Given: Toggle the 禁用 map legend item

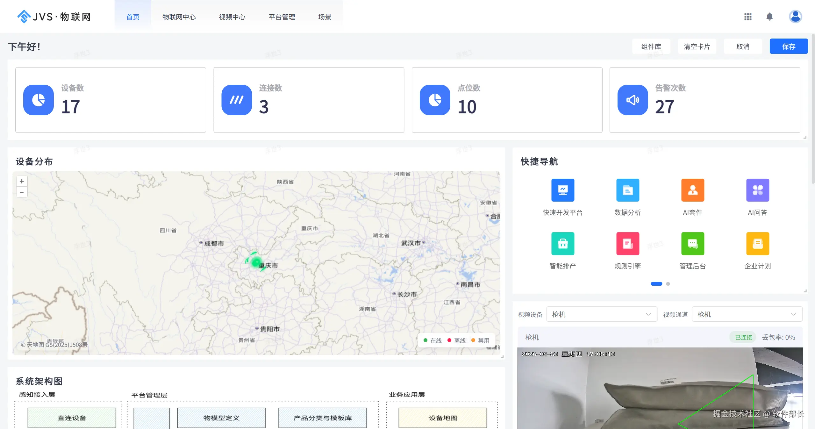Looking at the screenshot, I should click(480, 340).
